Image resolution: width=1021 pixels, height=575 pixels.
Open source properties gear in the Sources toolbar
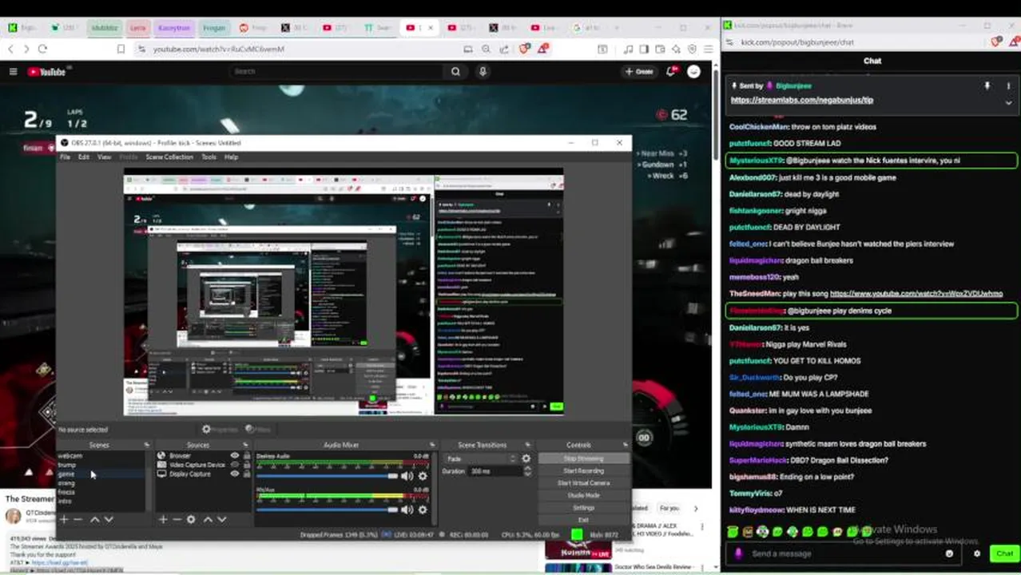(x=191, y=519)
